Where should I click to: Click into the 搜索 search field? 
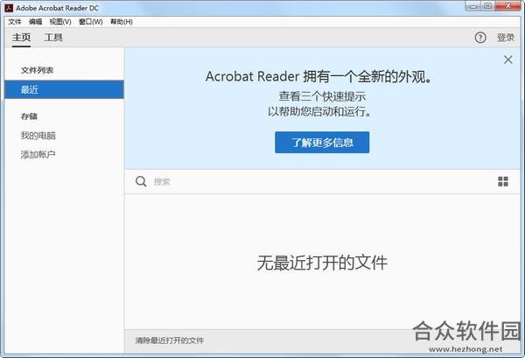[321, 181]
